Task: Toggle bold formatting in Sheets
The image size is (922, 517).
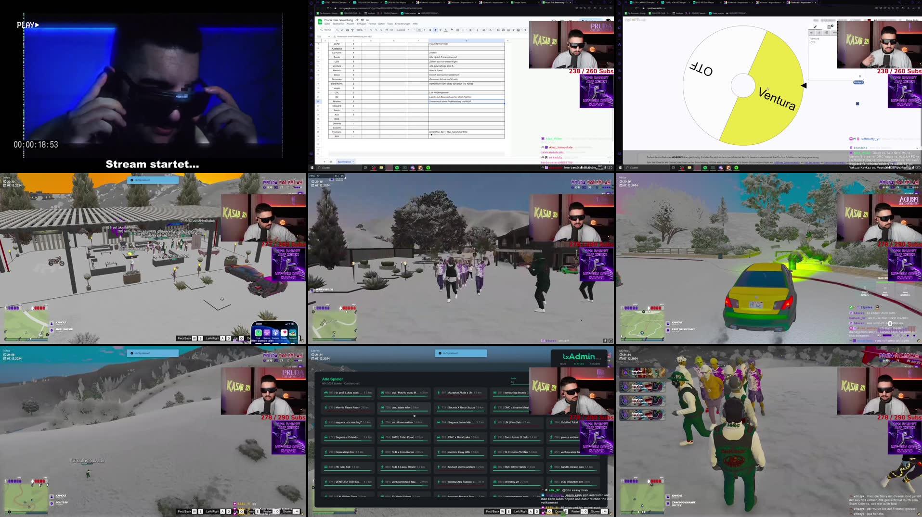Action: (430, 30)
